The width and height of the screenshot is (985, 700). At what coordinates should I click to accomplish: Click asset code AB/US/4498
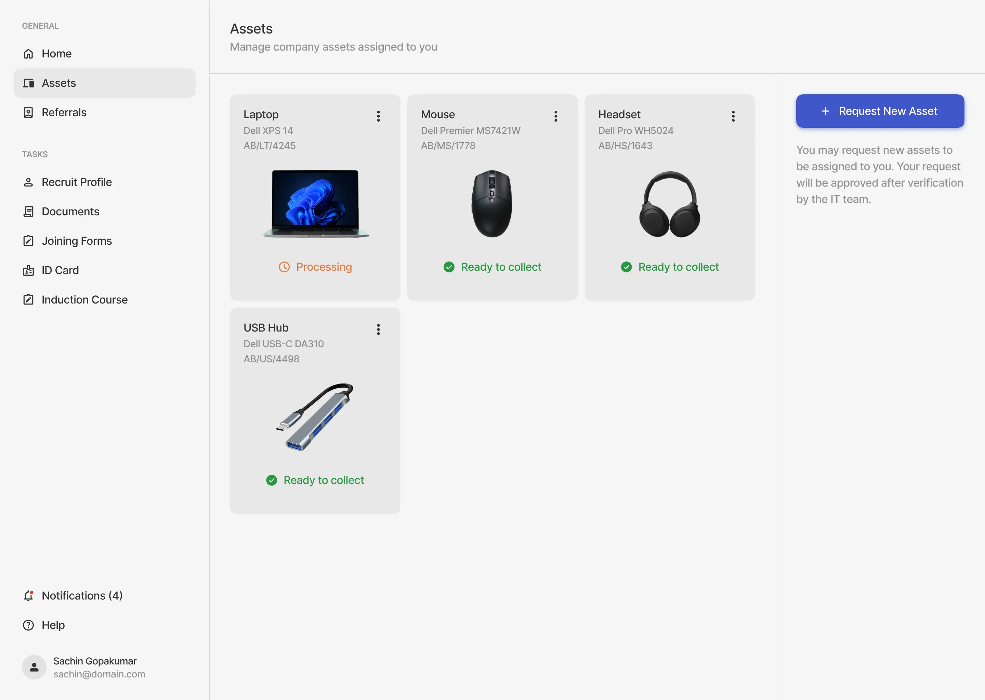(271, 359)
